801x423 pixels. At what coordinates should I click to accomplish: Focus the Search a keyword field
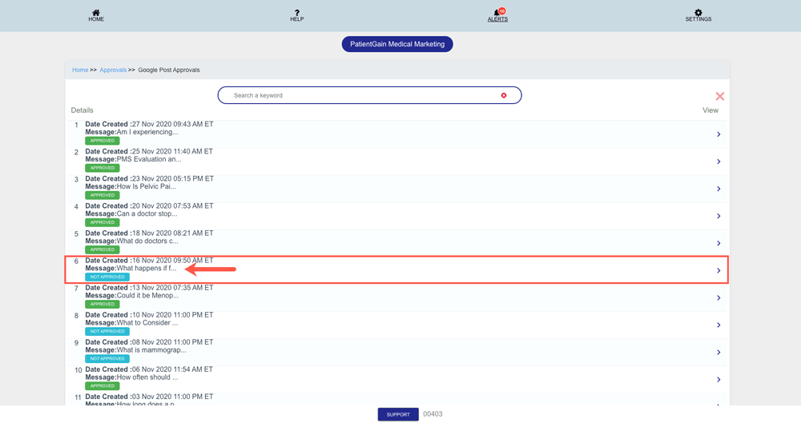(x=369, y=95)
